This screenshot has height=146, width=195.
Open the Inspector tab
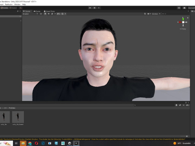click(x=193, y=11)
